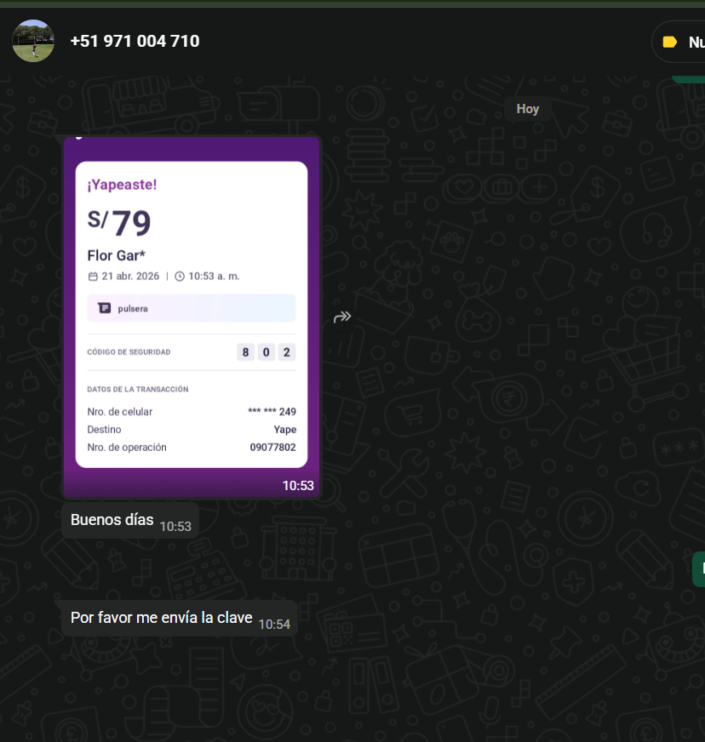Click the security code digit 8 box
Image resolution: width=705 pixels, height=742 pixels.
point(245,352)
